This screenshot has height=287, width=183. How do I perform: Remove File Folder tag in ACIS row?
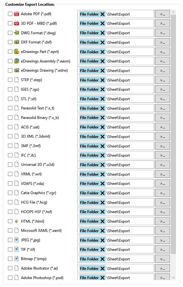tap(103, 127)
